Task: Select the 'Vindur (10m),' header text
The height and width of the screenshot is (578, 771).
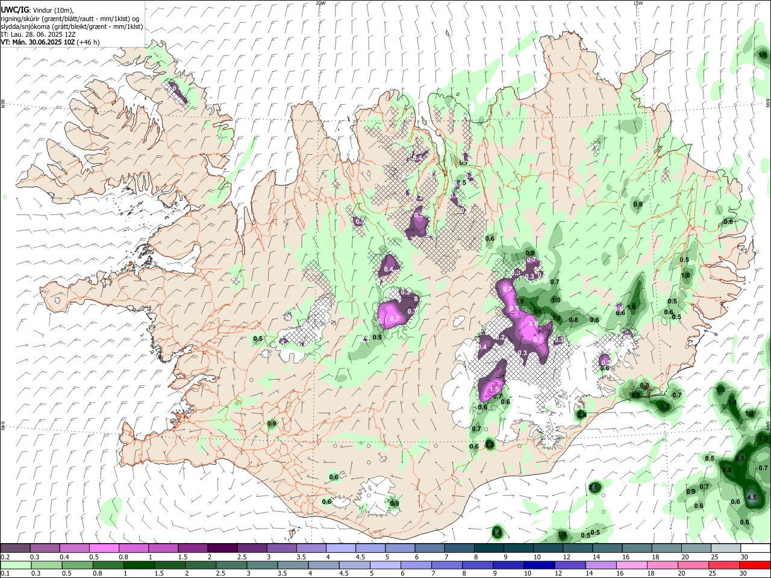Action: pos(52,10)
